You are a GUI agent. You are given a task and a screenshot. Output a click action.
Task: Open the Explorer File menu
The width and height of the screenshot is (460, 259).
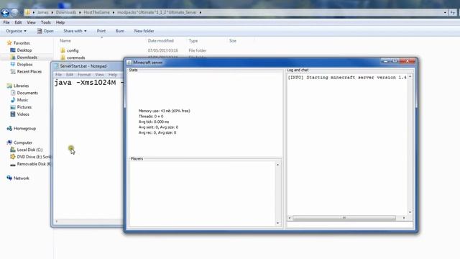click(x=6, y=22)
